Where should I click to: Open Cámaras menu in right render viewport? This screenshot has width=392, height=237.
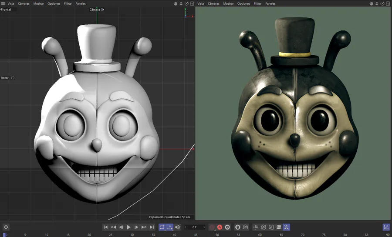tap(213, 3)
